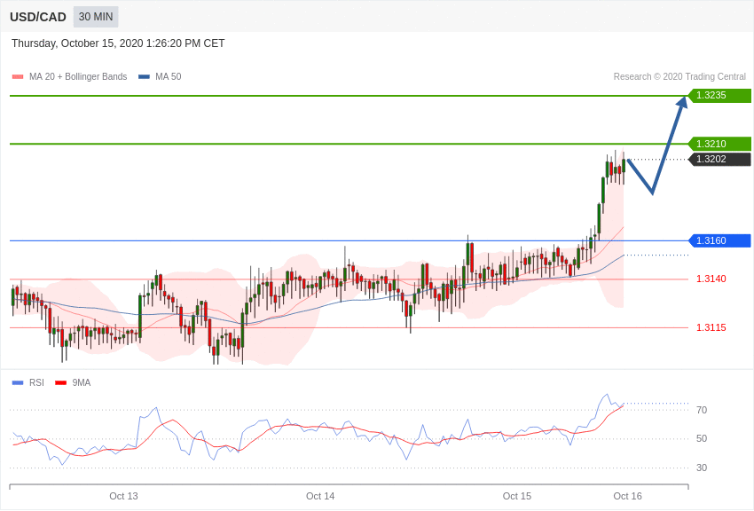754x511 pixels.
Task: Click the Oct 14 date axis label
Action: pos(320,496)
